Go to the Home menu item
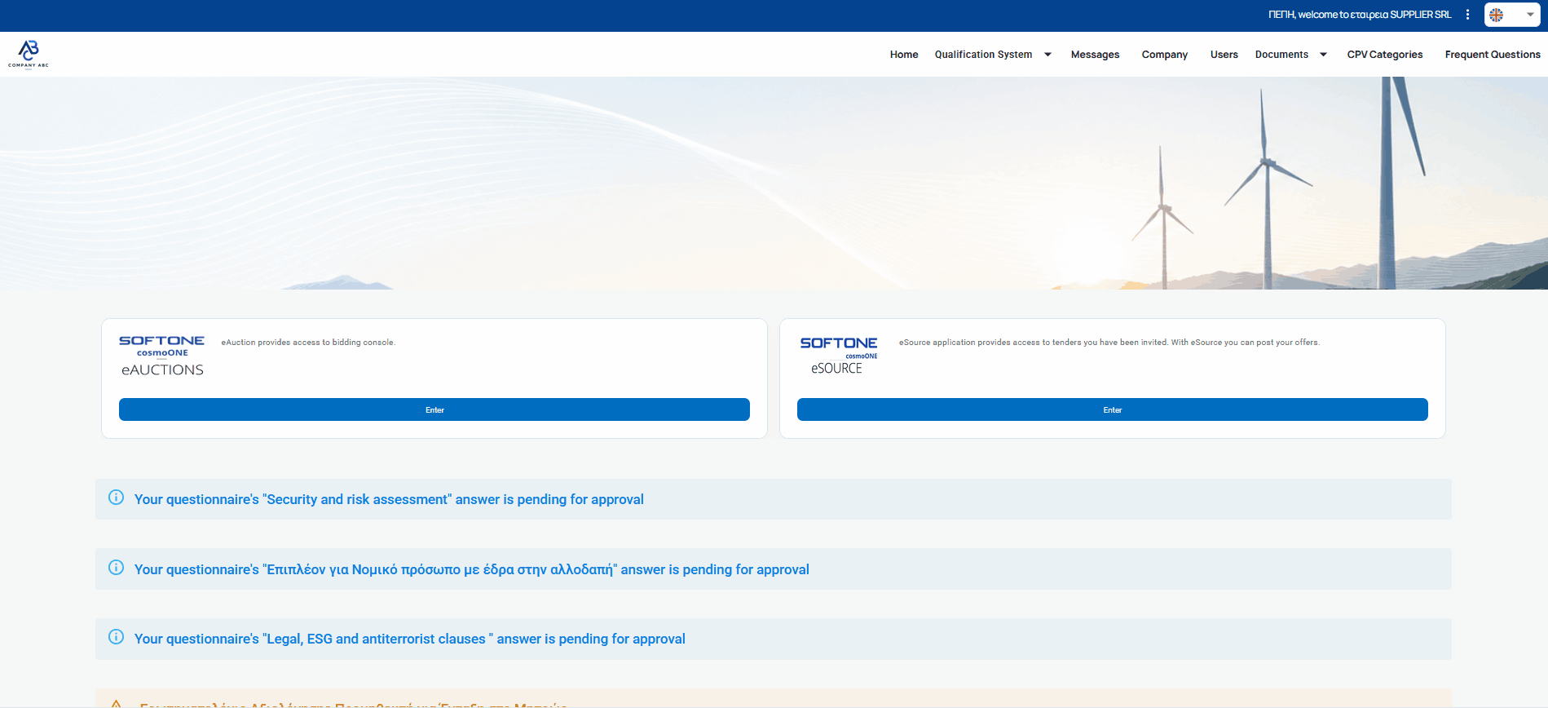Image resolution: width=1548 pixels, height=708 pixels. [x=904, y=55]
